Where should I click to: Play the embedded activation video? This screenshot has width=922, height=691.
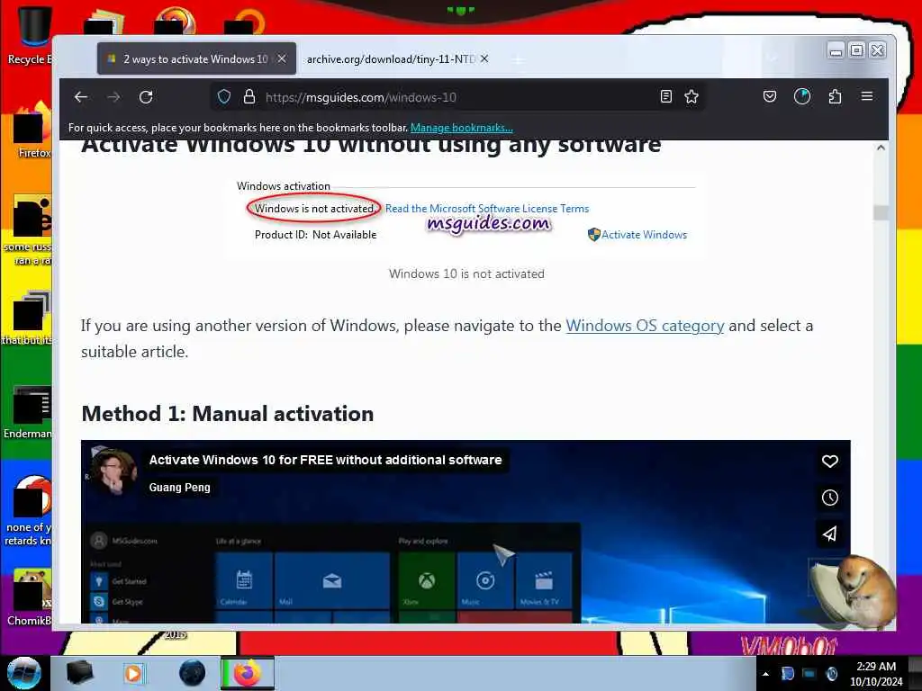(466, 532)
